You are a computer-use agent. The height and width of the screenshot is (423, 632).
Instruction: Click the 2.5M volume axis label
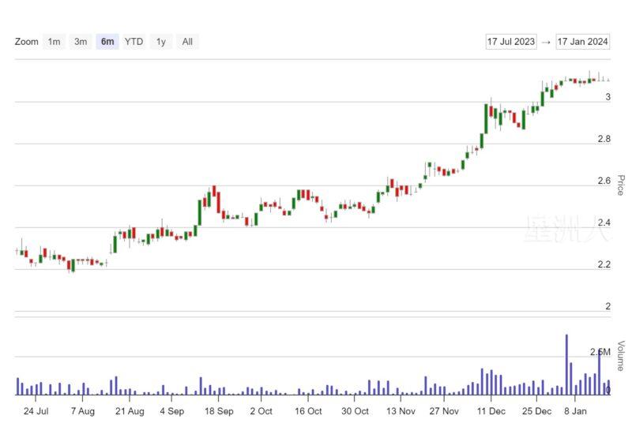(600, 351)
